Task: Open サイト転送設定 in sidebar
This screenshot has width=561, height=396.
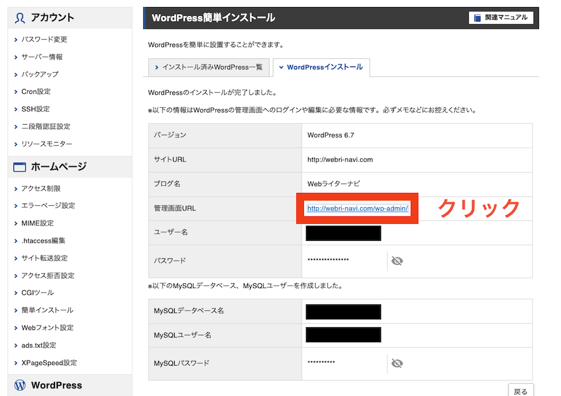Action: (x=44, y=258)
